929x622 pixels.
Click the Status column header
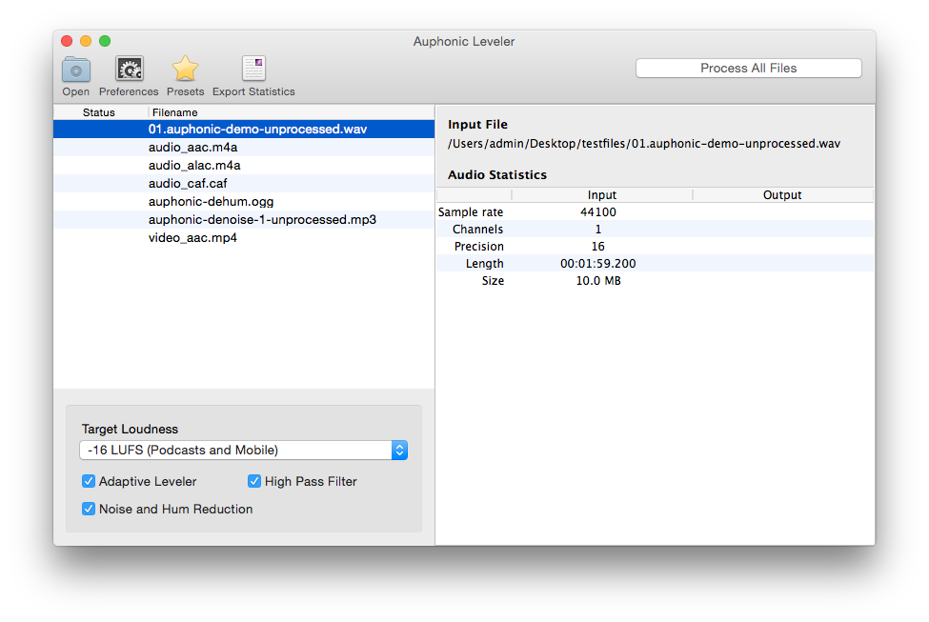point(99,112)
